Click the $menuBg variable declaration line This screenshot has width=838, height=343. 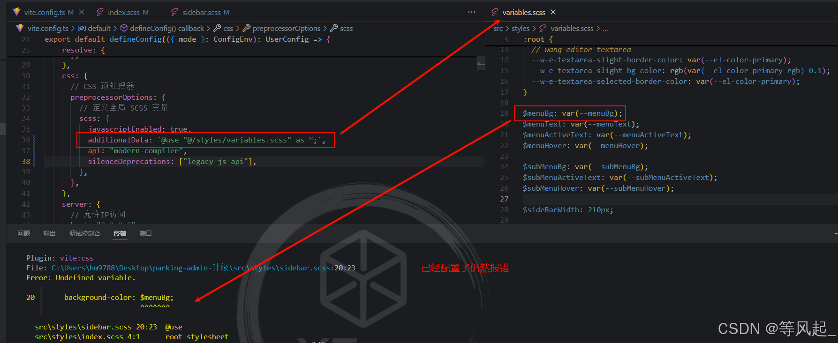[x=573, y=113]
